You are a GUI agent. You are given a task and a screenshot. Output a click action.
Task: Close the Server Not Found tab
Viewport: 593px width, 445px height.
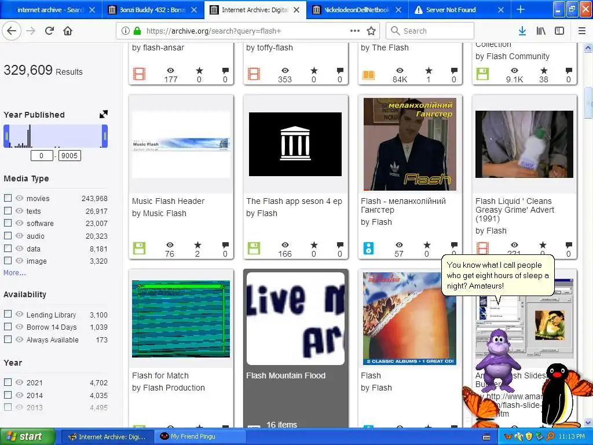point(501,10)
